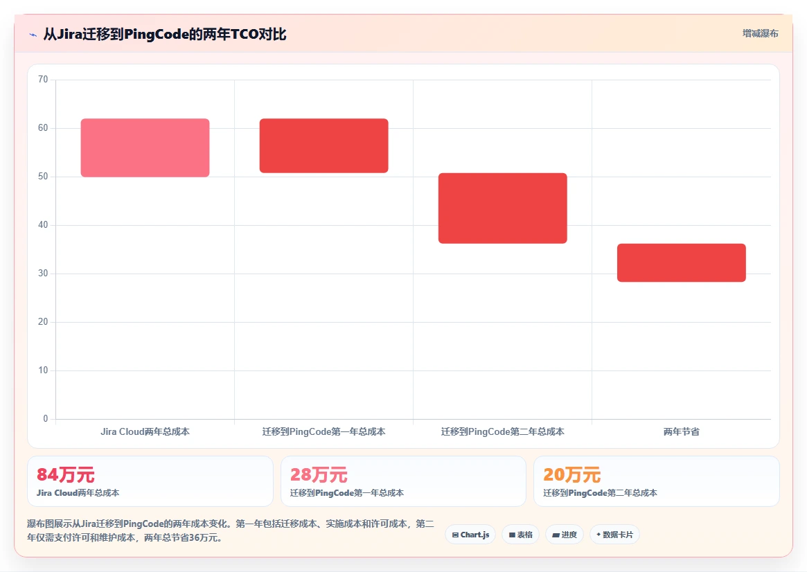Open the 84万元 Jira Cloud stat card
This screenshot has width=807, height=572.
click(x=150, y=481)
